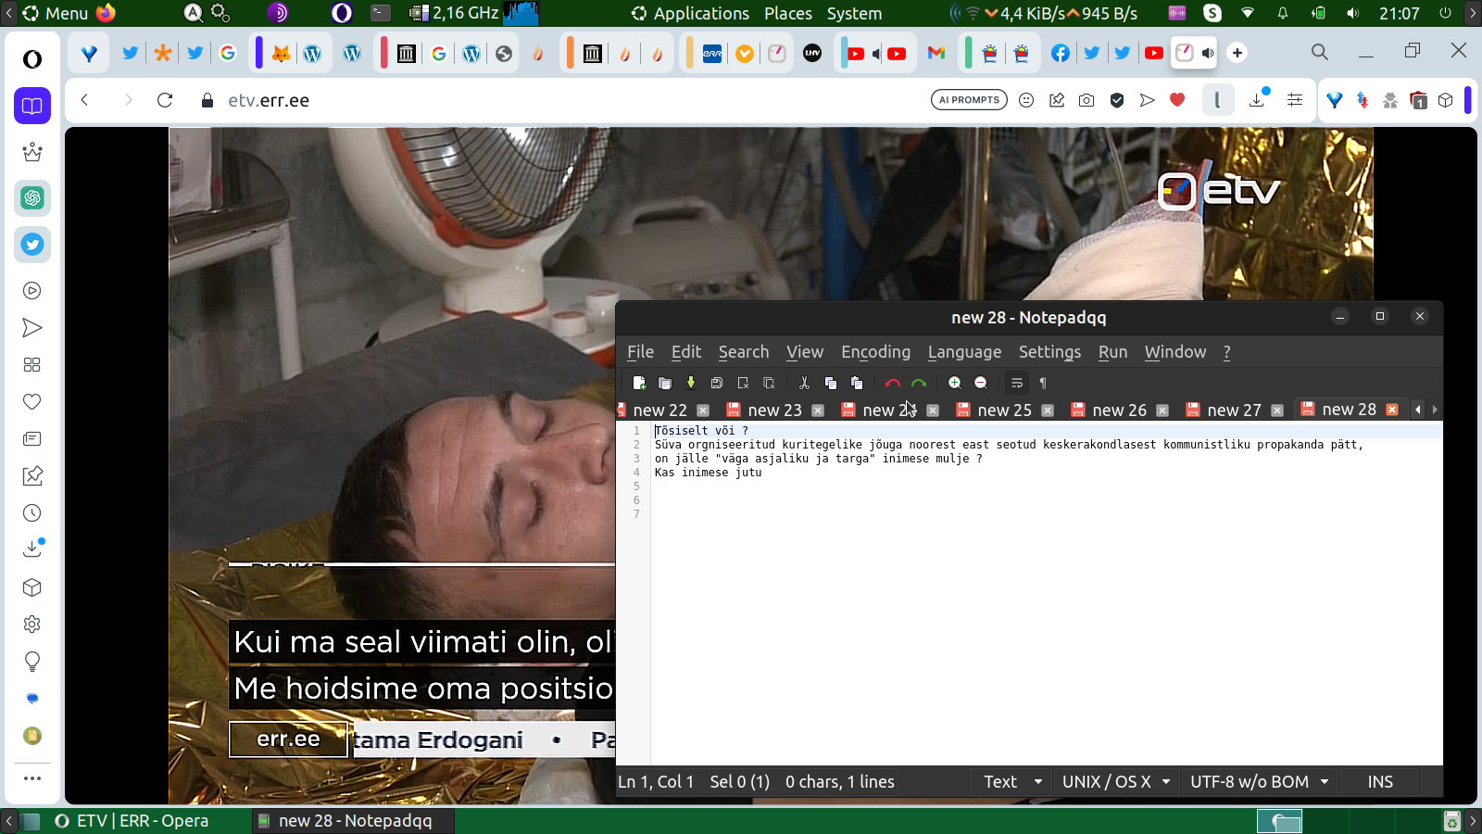Toggle show end-of-line pilcrow symbols
This screenshot has width=1482, height=834.
pos(1043,383)
